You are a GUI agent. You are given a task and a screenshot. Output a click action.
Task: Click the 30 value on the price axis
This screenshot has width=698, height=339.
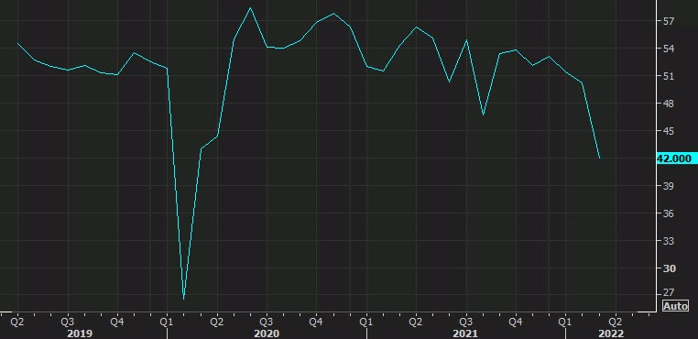669,268
